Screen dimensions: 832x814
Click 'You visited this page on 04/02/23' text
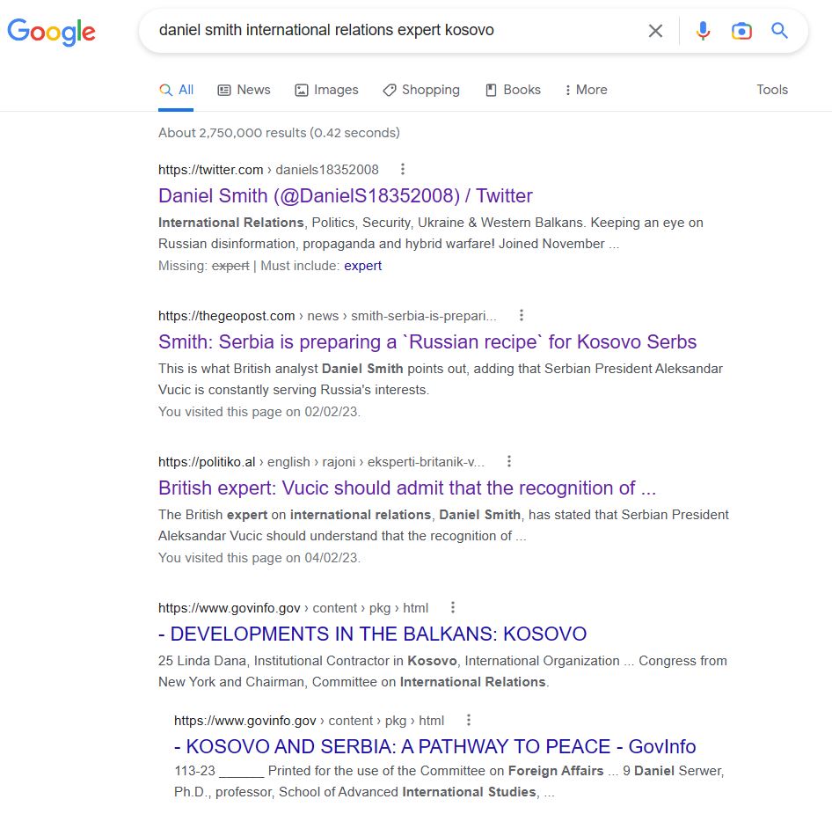coord(259,558)
